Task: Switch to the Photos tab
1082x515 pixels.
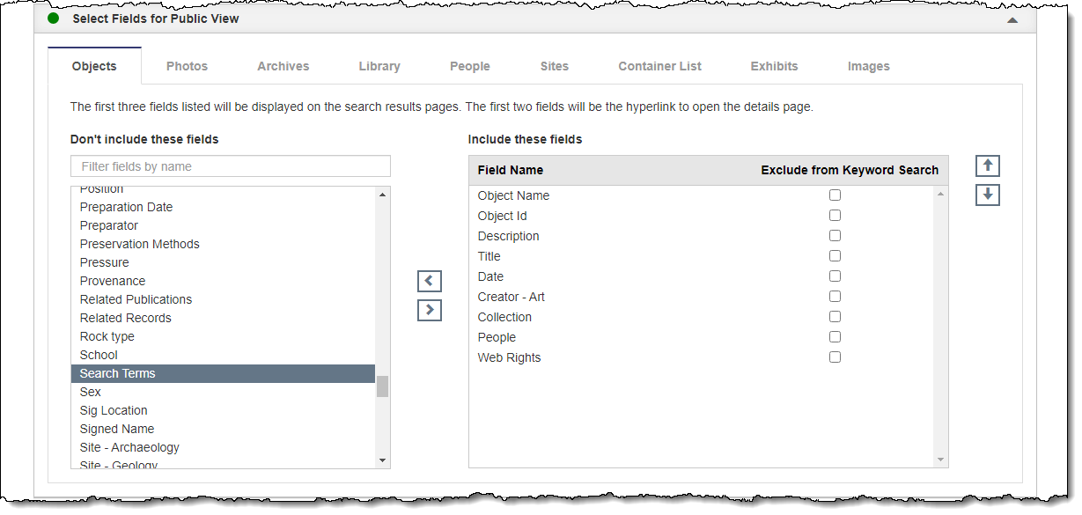Action: tap(187, 66)
